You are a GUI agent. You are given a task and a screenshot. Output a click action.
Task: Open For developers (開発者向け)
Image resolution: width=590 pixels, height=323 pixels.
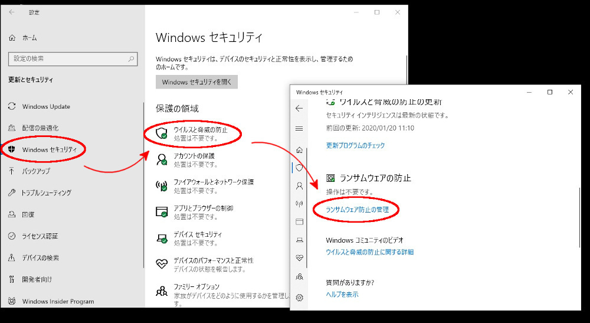37,279
